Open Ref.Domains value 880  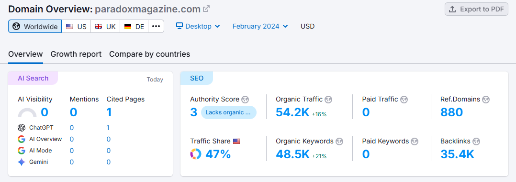[x=451, y=112]
